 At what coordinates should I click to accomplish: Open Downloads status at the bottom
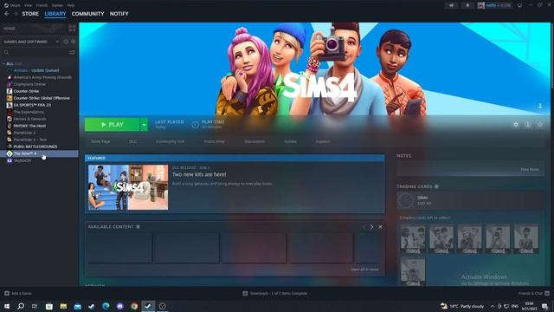point(275,293)
